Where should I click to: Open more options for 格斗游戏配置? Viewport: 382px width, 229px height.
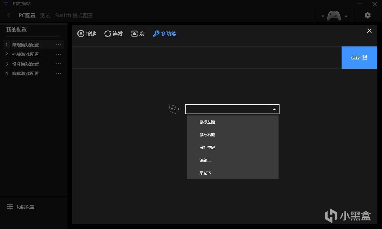point(59,64)
